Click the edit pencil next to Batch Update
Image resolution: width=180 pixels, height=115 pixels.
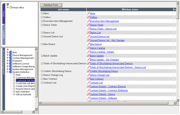88,56
